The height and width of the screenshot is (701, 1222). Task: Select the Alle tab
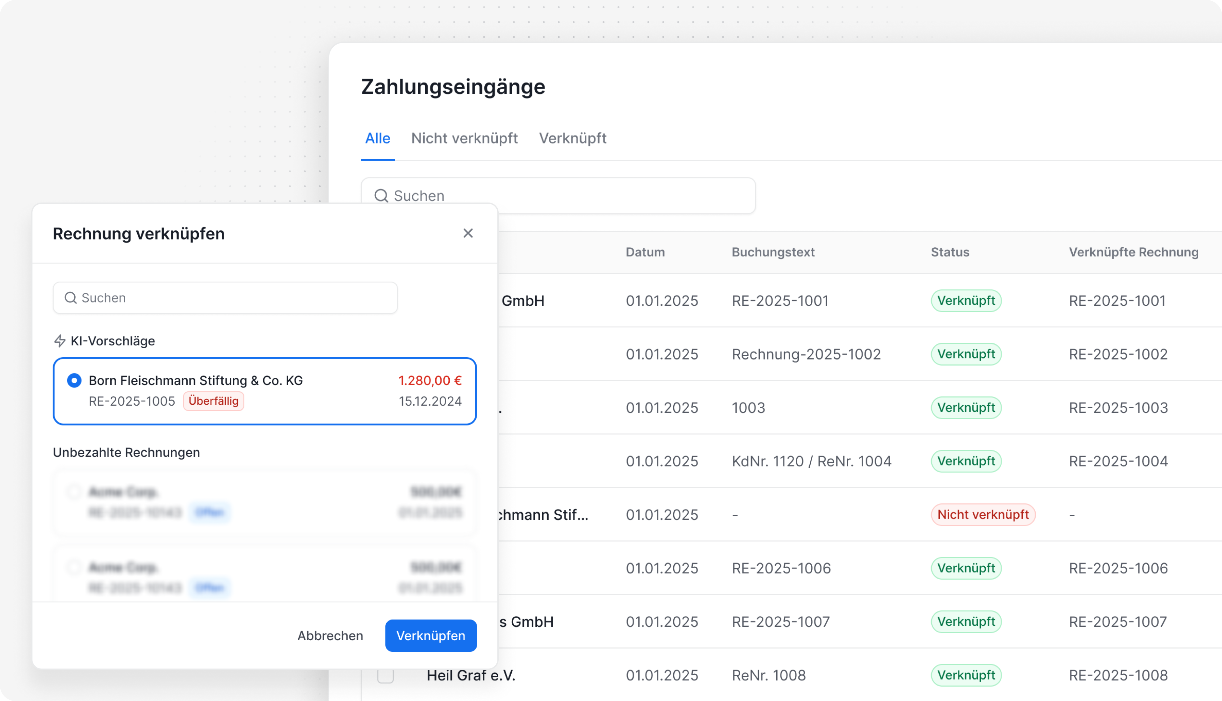click(378, 138)
